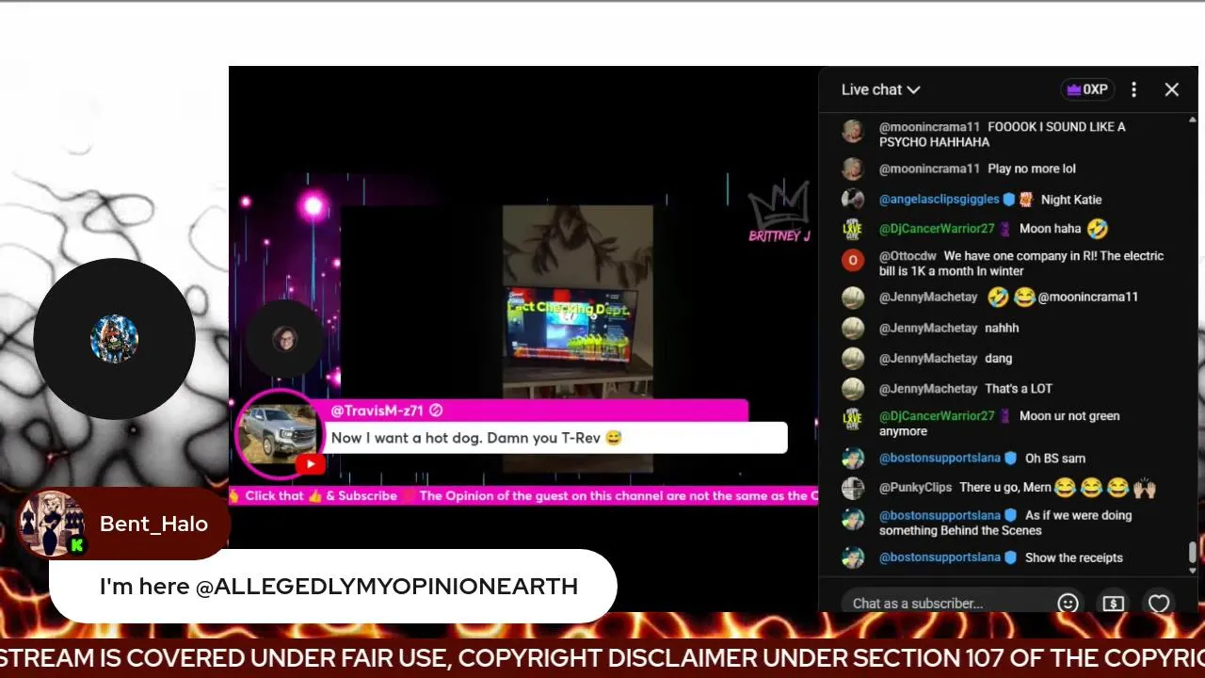Click the fair use disclaimer ticker text
This screenshot has width=1205, height=678.
tap(602, 658)
